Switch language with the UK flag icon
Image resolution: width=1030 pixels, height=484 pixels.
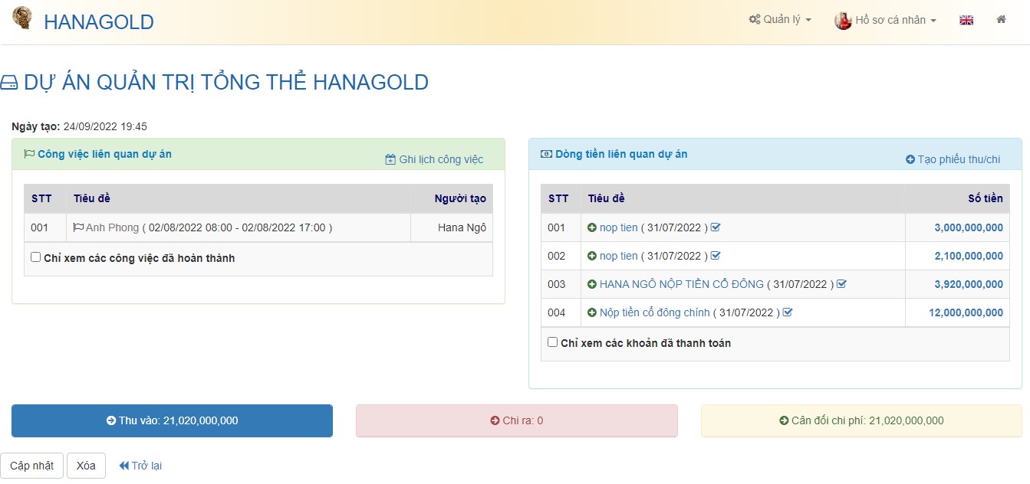click(966, 21)
